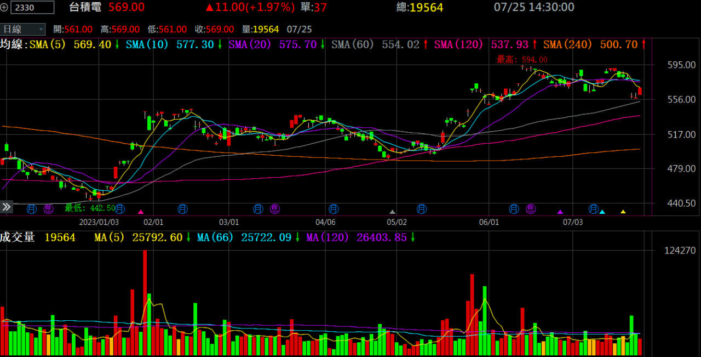Click the stock code field showing 2330
Screen dimensions: 701x357
(x=32, y=7)
